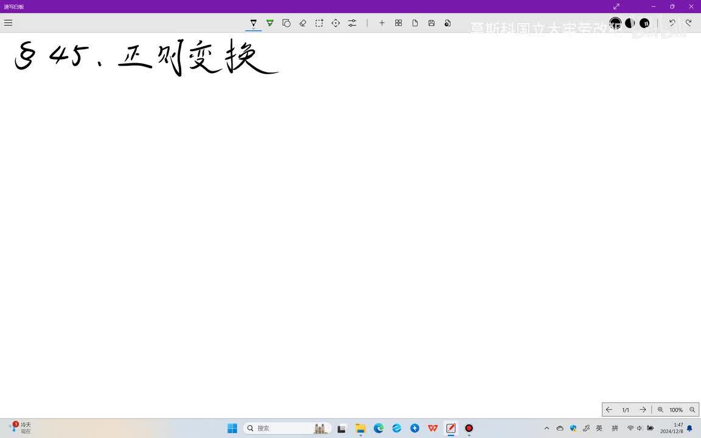Click the 100% zoom level

point(676,410)
